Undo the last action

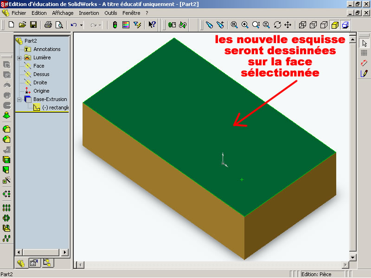point(74,25)
